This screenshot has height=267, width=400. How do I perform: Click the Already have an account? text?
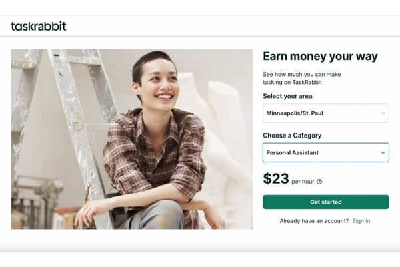point(314,221)
